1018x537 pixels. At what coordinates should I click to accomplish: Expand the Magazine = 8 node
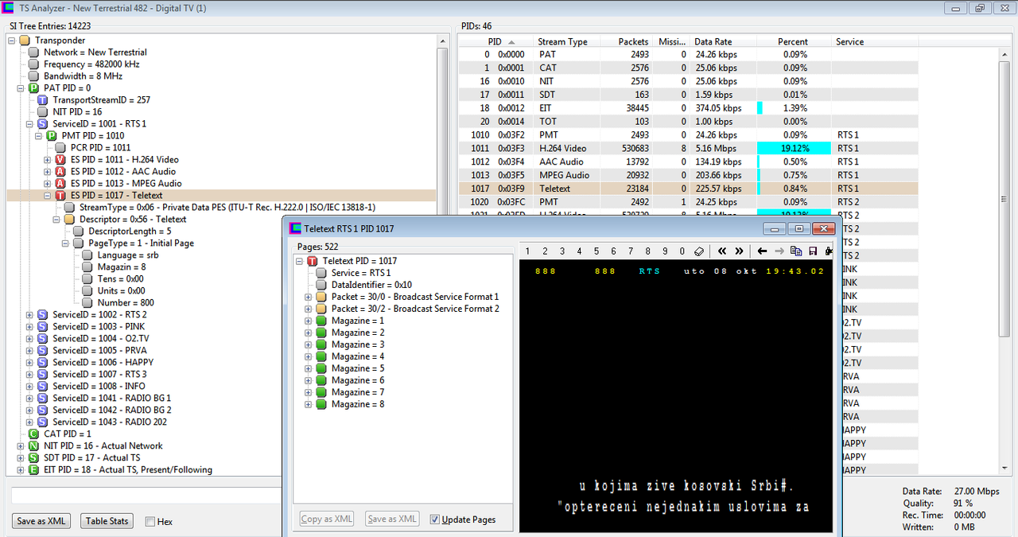309,404
